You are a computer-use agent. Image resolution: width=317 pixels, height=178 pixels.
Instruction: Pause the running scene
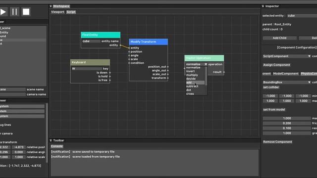(14, 12)
